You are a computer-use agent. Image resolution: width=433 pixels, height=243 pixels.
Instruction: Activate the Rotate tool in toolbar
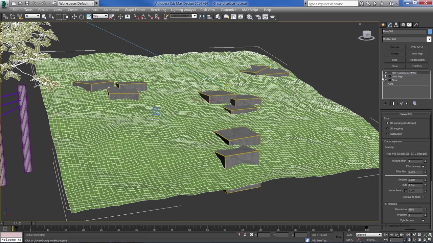82,17
